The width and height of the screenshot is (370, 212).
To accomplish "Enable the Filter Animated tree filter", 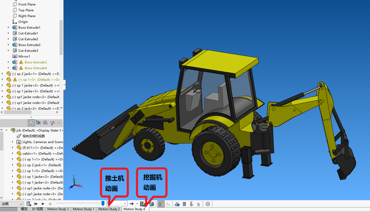I will pyautogui.click(x=39, y=123).
